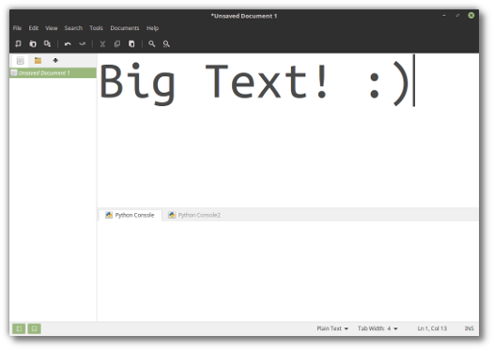Viewport: 494px width, 351px height.
Task: Click the Open file toolbar icon
Action: (33, 44)
